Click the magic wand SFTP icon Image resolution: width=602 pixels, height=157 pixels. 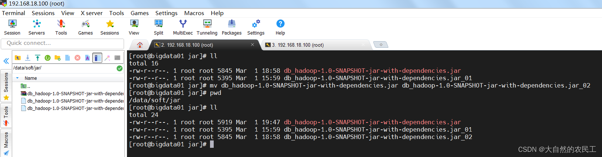click(107, 58)
